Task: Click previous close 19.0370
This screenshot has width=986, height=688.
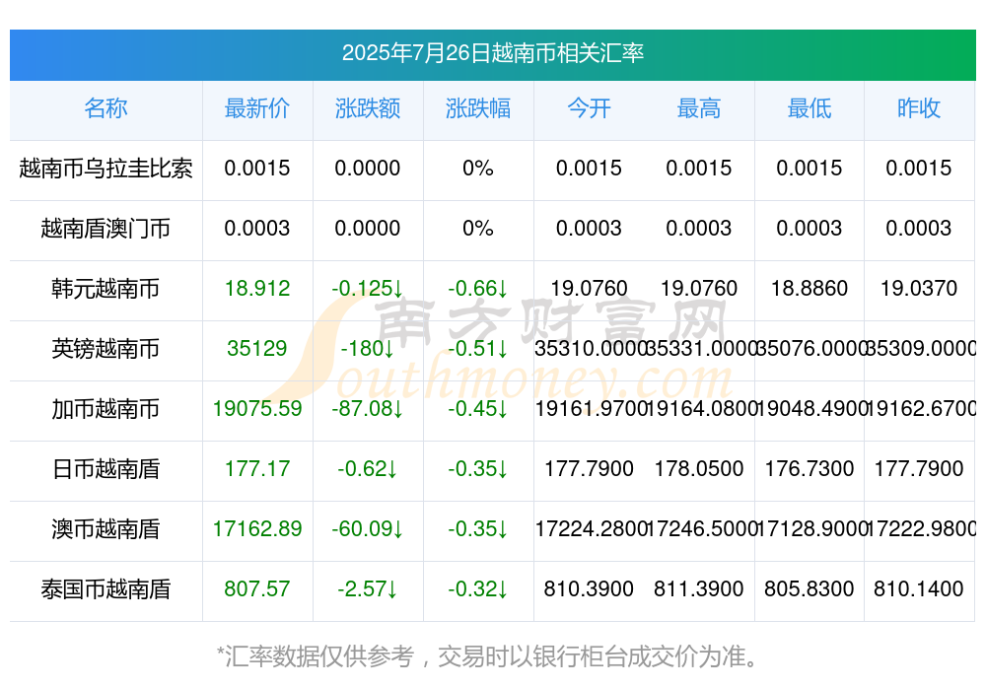Action: click(919, 289)
